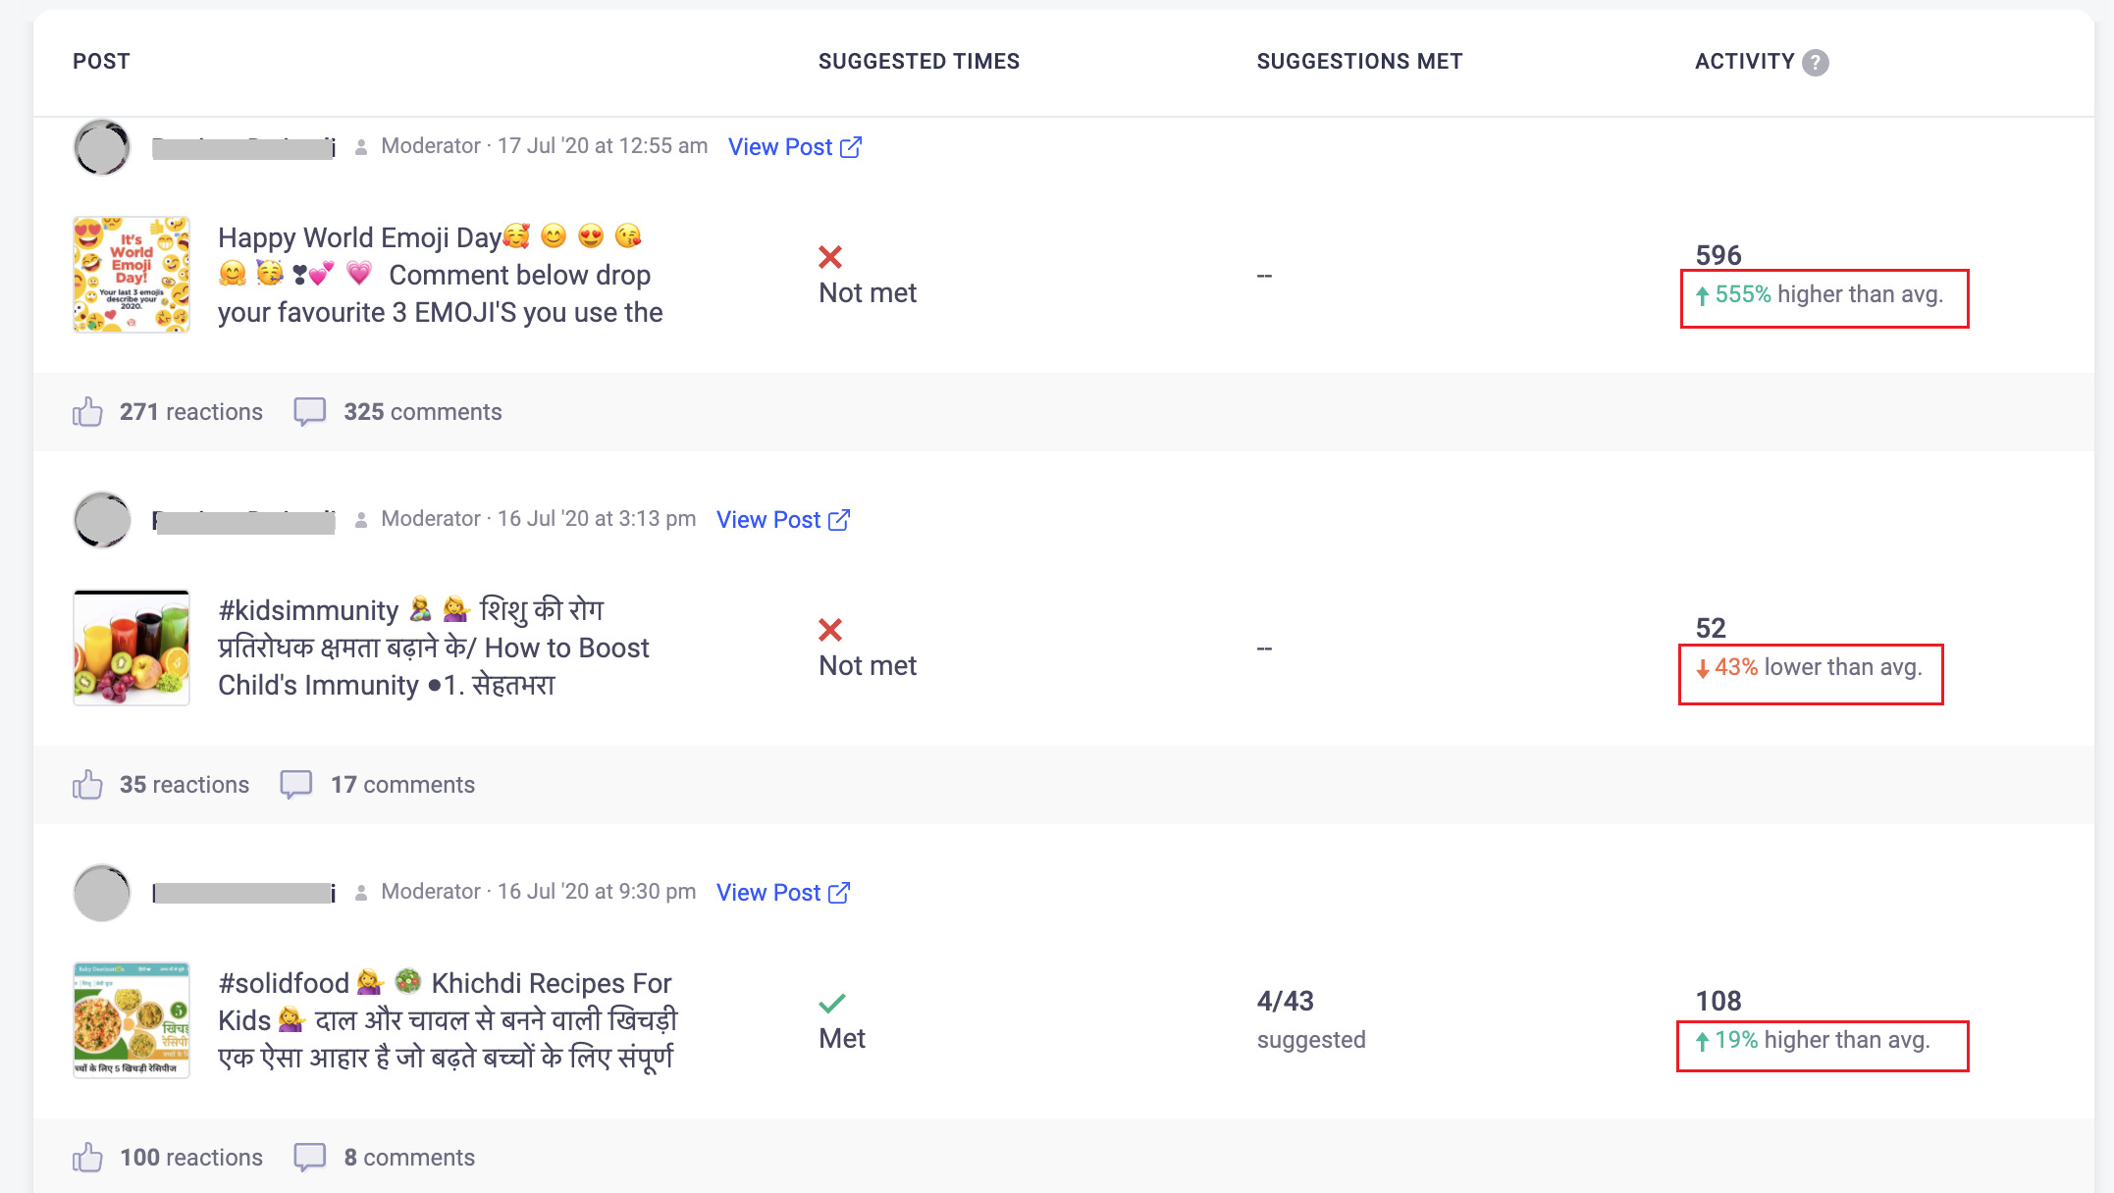Click the kidsimmunity juice thumbnail
This screenshot has width=2114, height=1193.
[x=132, y=648]
